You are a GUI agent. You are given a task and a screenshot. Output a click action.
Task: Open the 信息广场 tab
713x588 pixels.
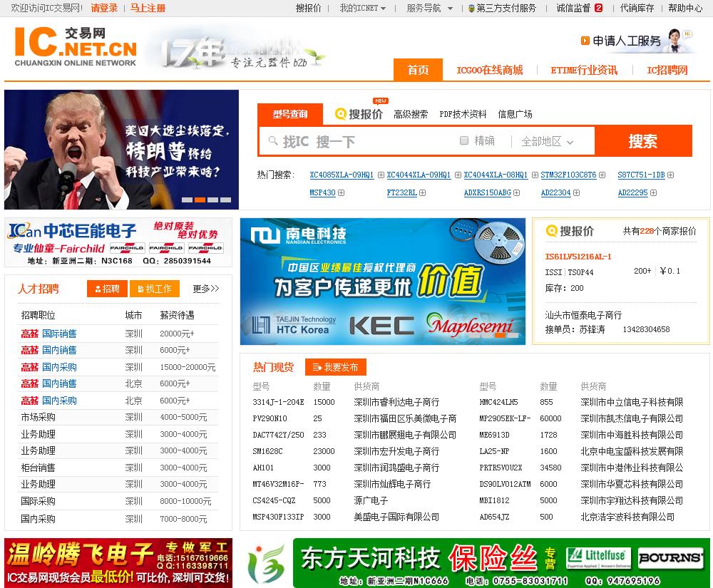pyautogui.click(x=515, y=114)
